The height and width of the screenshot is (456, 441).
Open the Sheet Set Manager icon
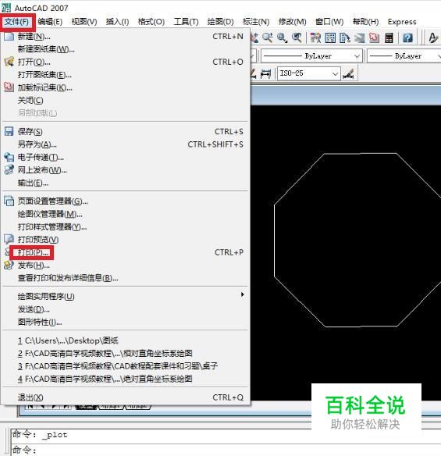point(359,37)
